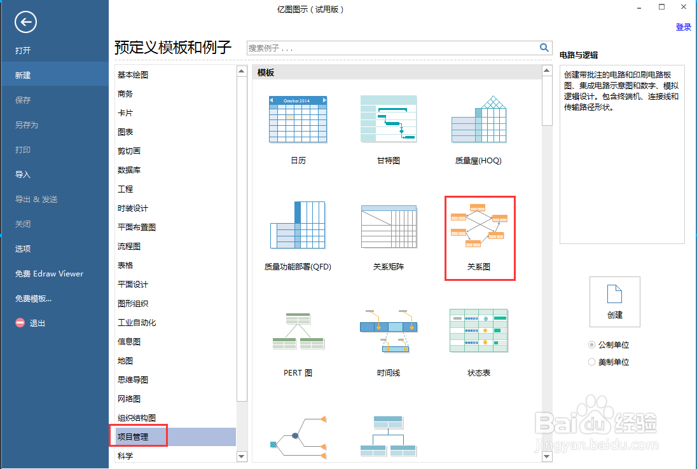The height and width of the screenshot is (469, 697).
Task: Open 导出 & 发送 in the sidebar
Action: tap(36, 200)
